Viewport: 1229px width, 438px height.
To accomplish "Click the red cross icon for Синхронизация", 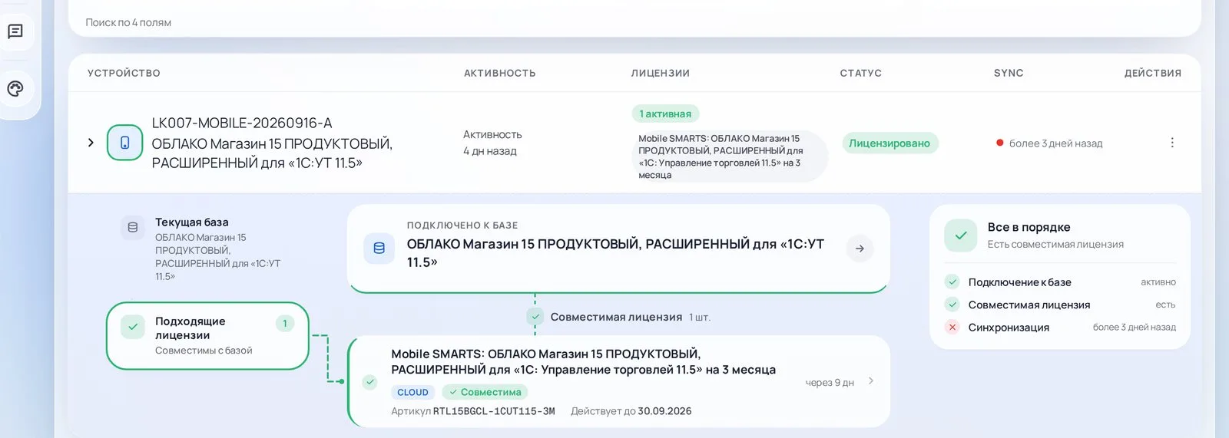I will point(952,327).
